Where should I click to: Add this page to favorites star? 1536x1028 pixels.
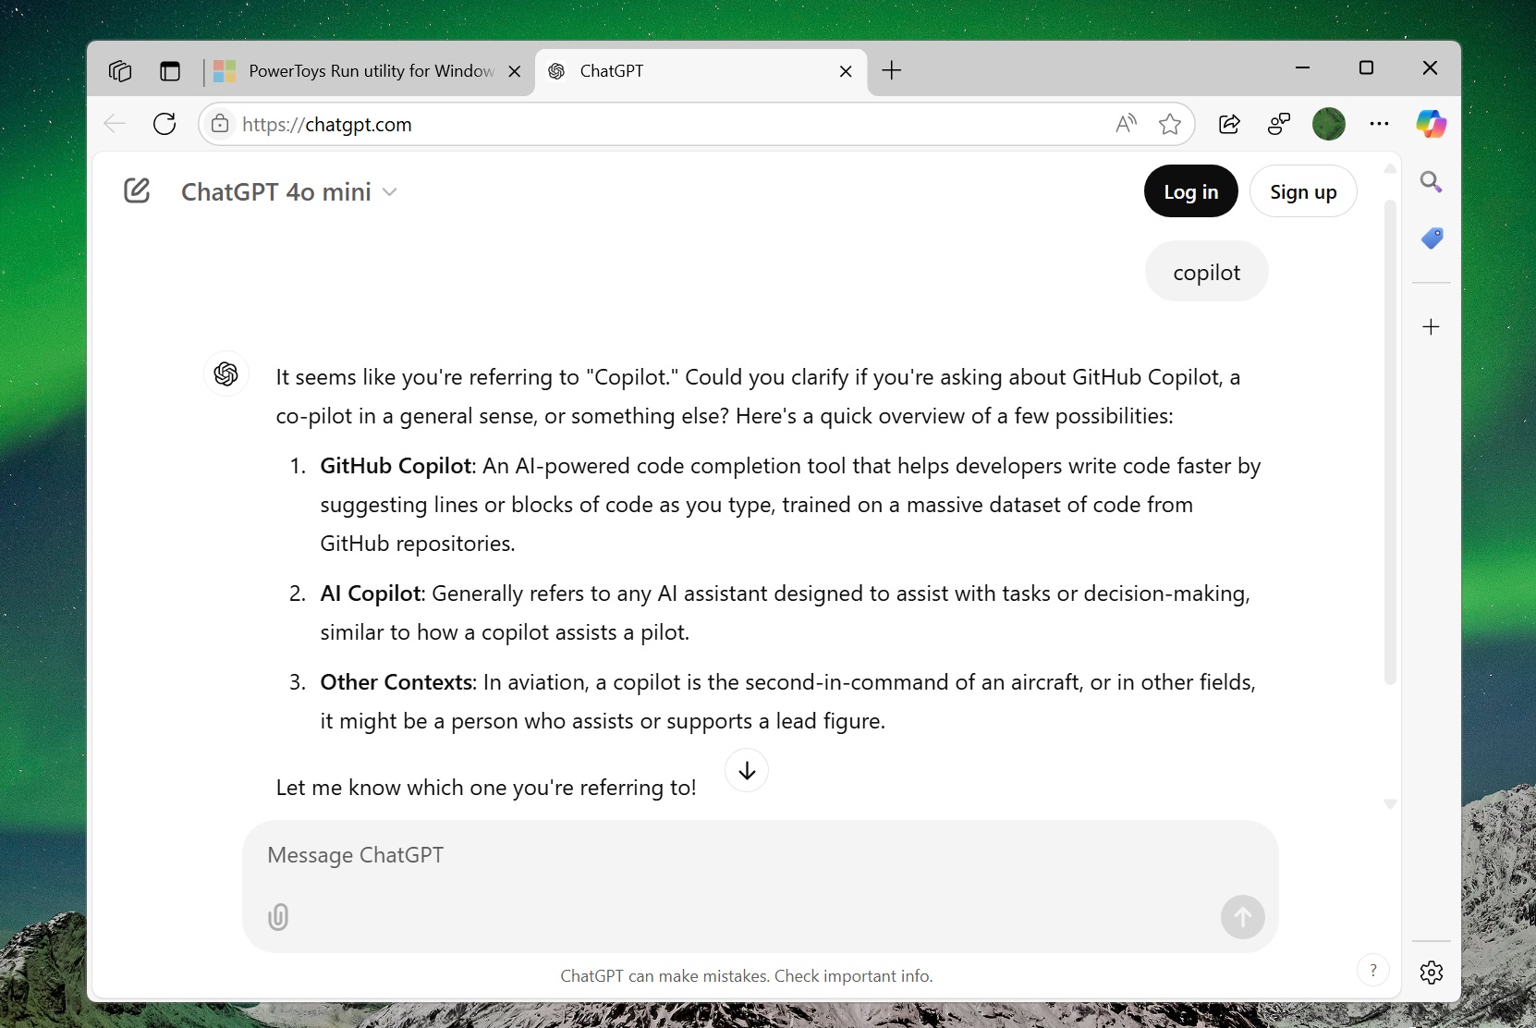(1170, 124)
